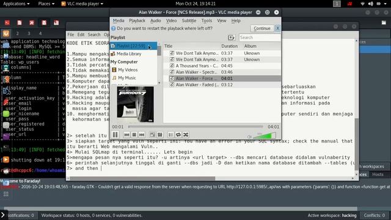
Task: Click the folder icon at Faraday top right
Action: (x=384, y=23)
